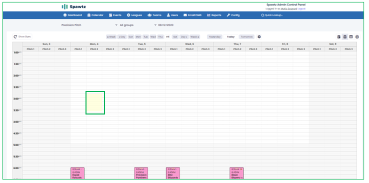Click Pitch 2 header under Sat, 9
The height and width of the screenshot is (183, 369).
tap(333, 49)
